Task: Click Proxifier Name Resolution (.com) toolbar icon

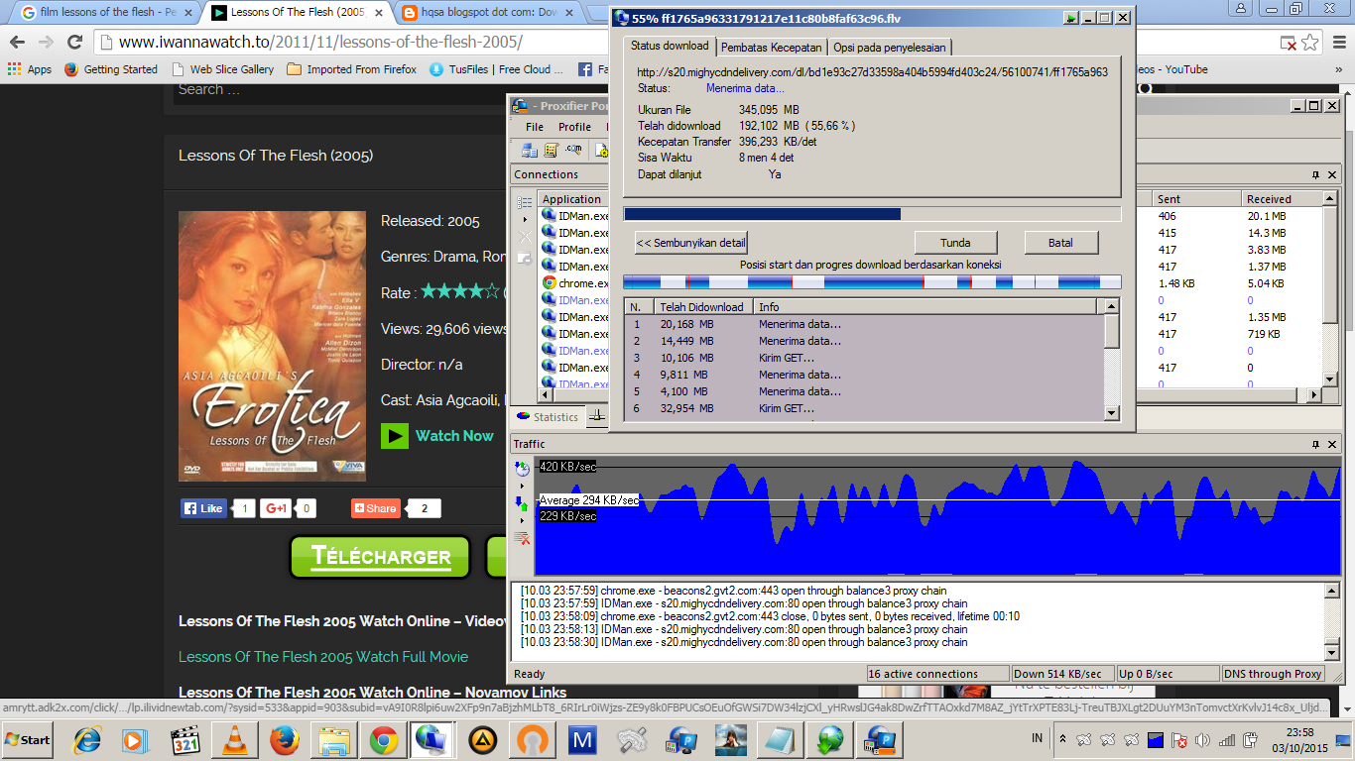Action: pyautogui.click(x=573, y=151)
